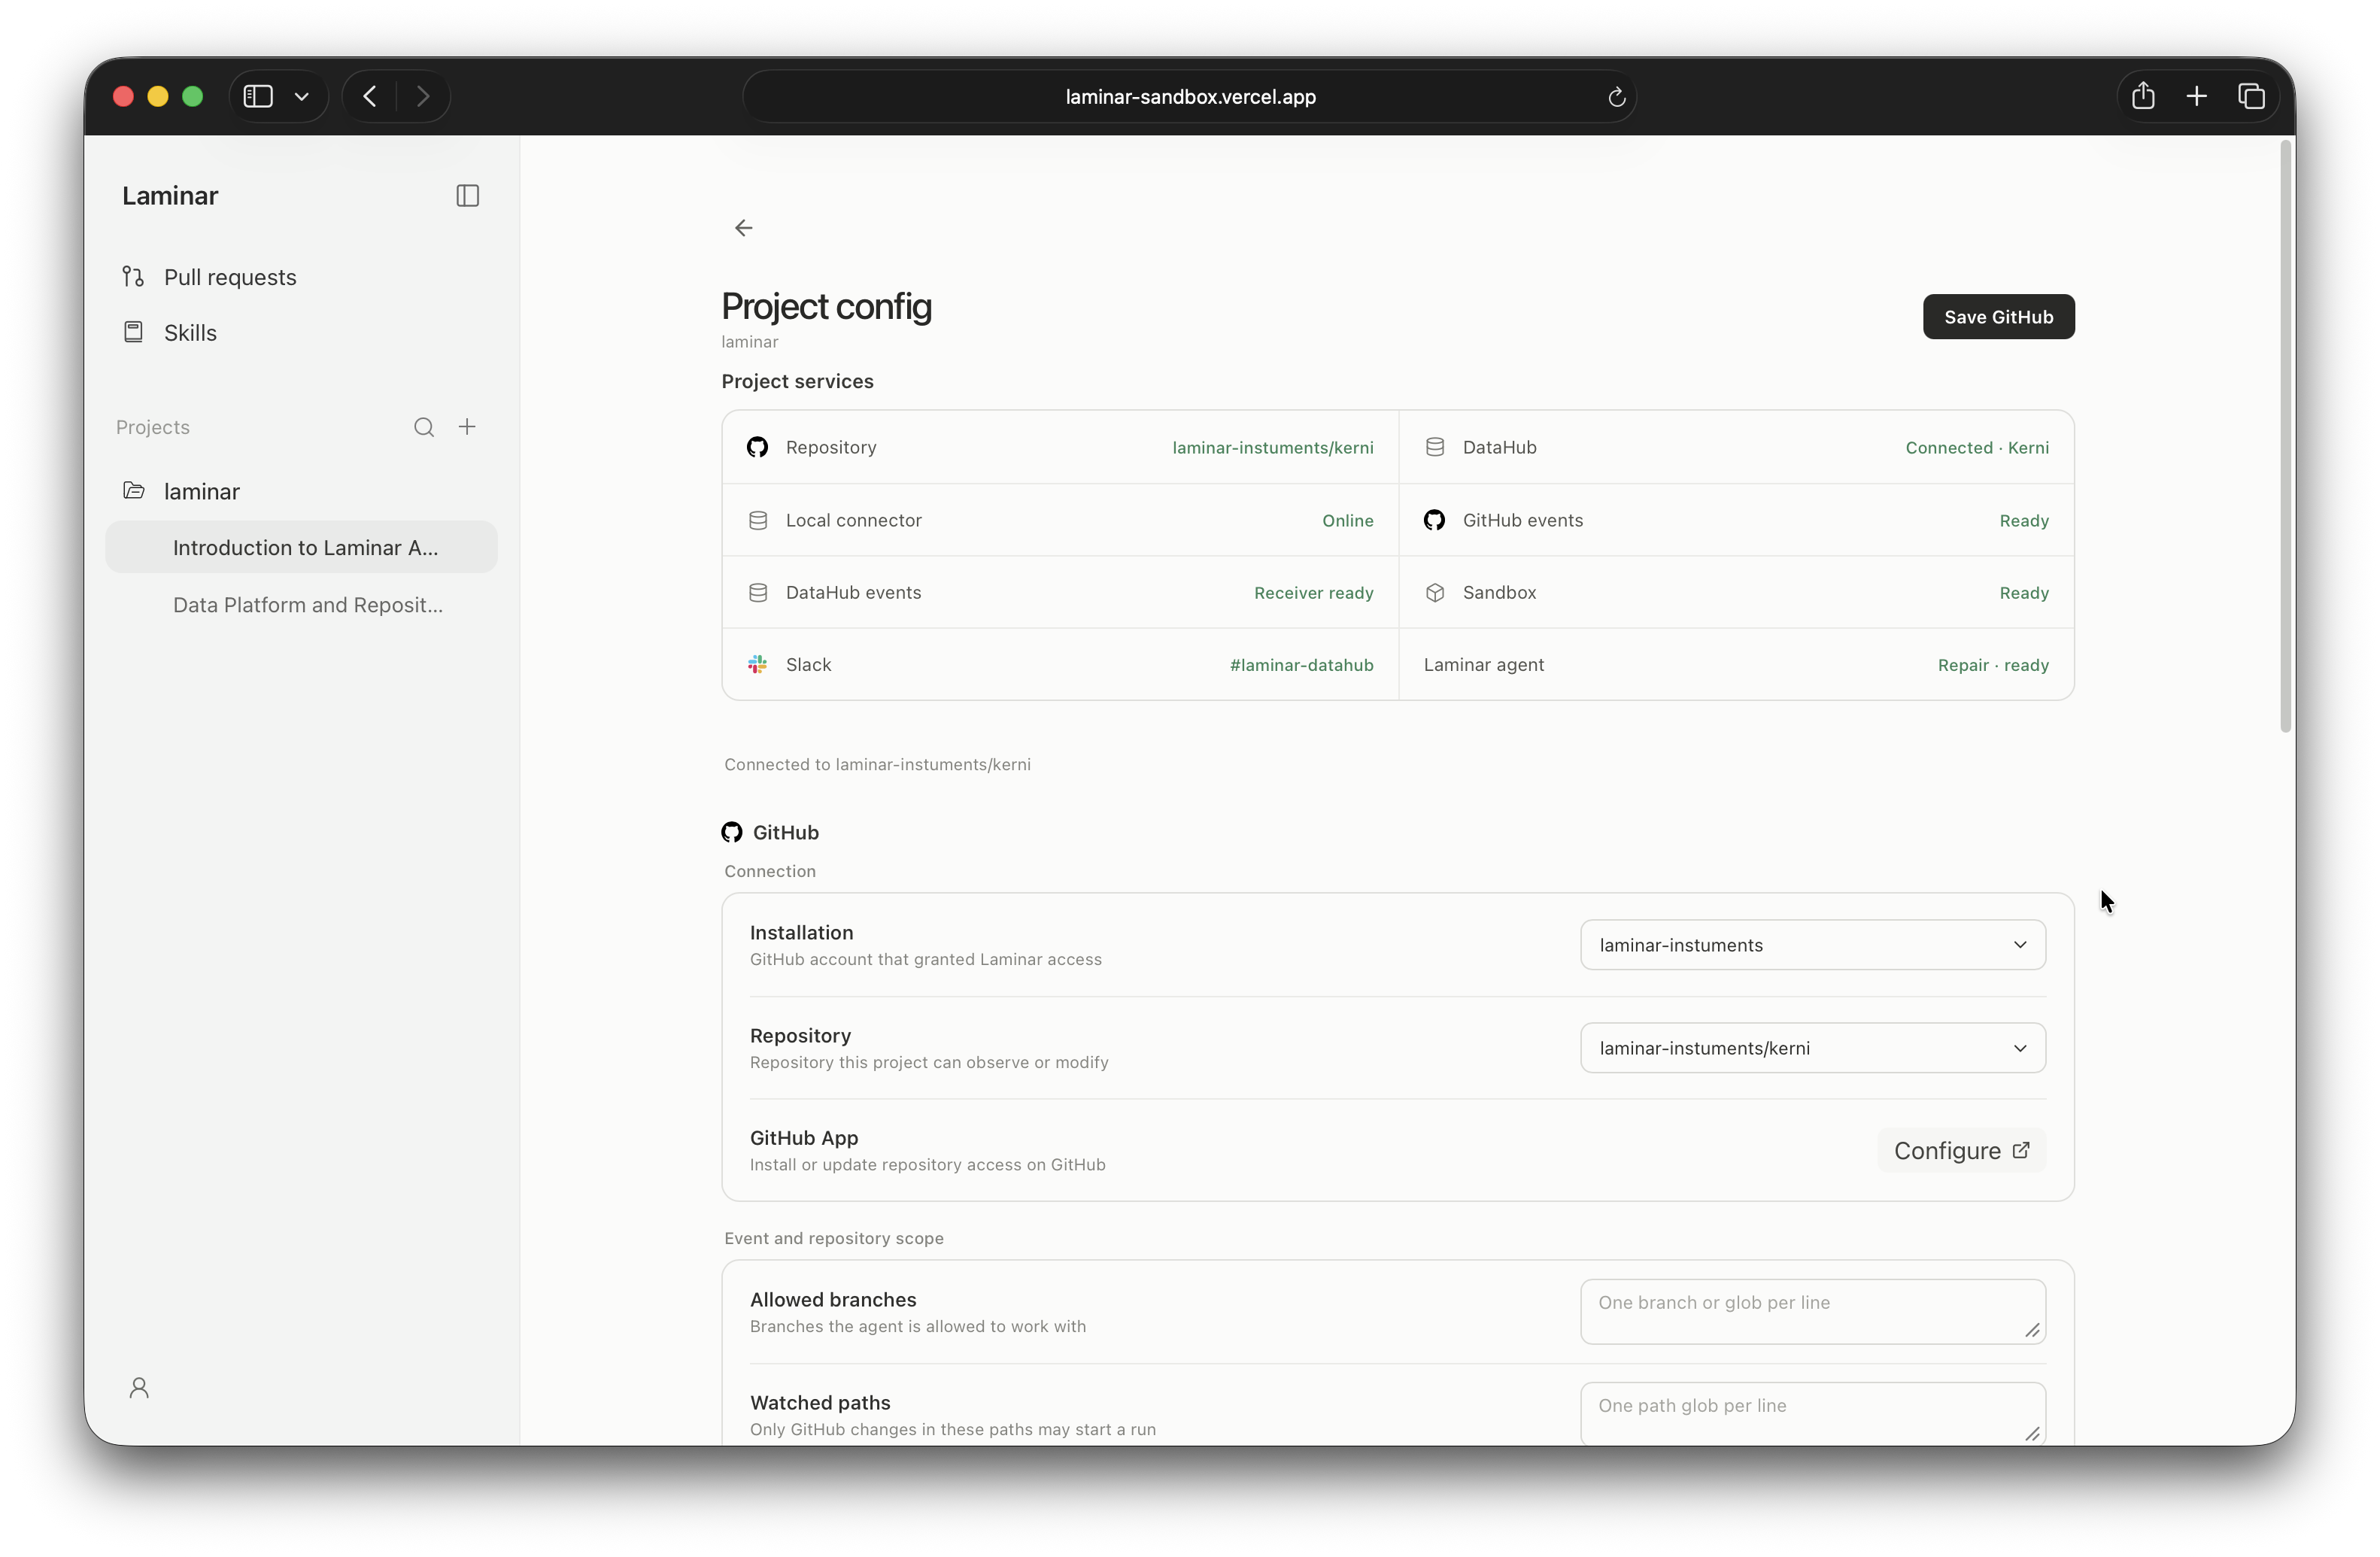Click the Local connector icon
2380x1557 pixels.
(x=758, y=520)
